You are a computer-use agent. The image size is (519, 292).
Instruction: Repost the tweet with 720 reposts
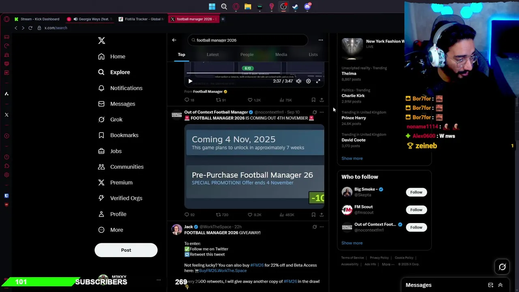click(222, 215)
